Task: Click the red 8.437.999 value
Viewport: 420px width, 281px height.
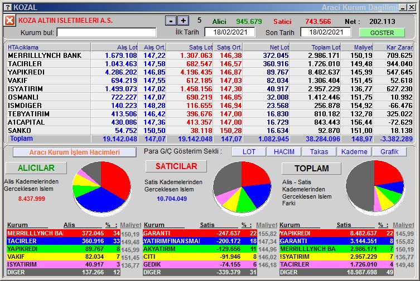Action: [32, 199]
